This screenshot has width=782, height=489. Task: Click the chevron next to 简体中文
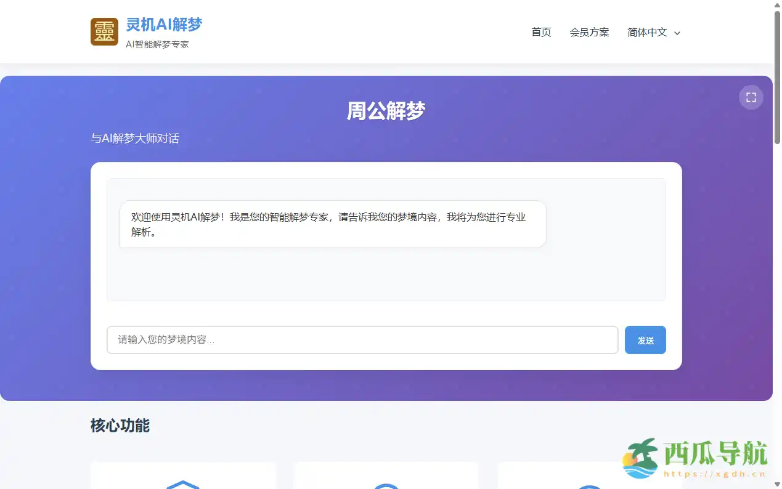coord(677,33)
